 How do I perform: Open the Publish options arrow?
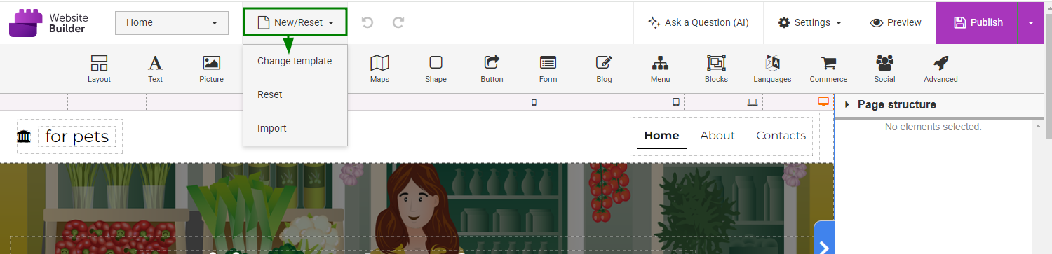[1030, 22]
